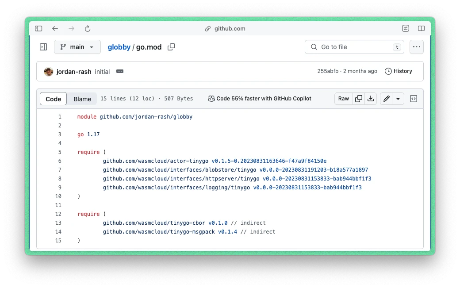The image size is (460, 288).
Task: Select line number 6
Action: [x=60, y=161]
